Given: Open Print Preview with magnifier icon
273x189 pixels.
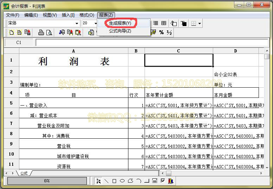Looking at the screenshot, I should [49, 33].
